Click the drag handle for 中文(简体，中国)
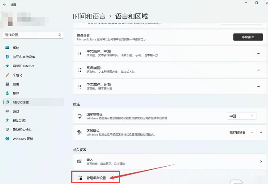268x184 pixels. (80, 53)
